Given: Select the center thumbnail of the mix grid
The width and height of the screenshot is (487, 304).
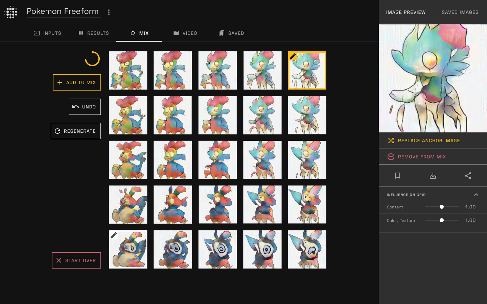Looking at the screenshot, I should (x=217, y=160).
